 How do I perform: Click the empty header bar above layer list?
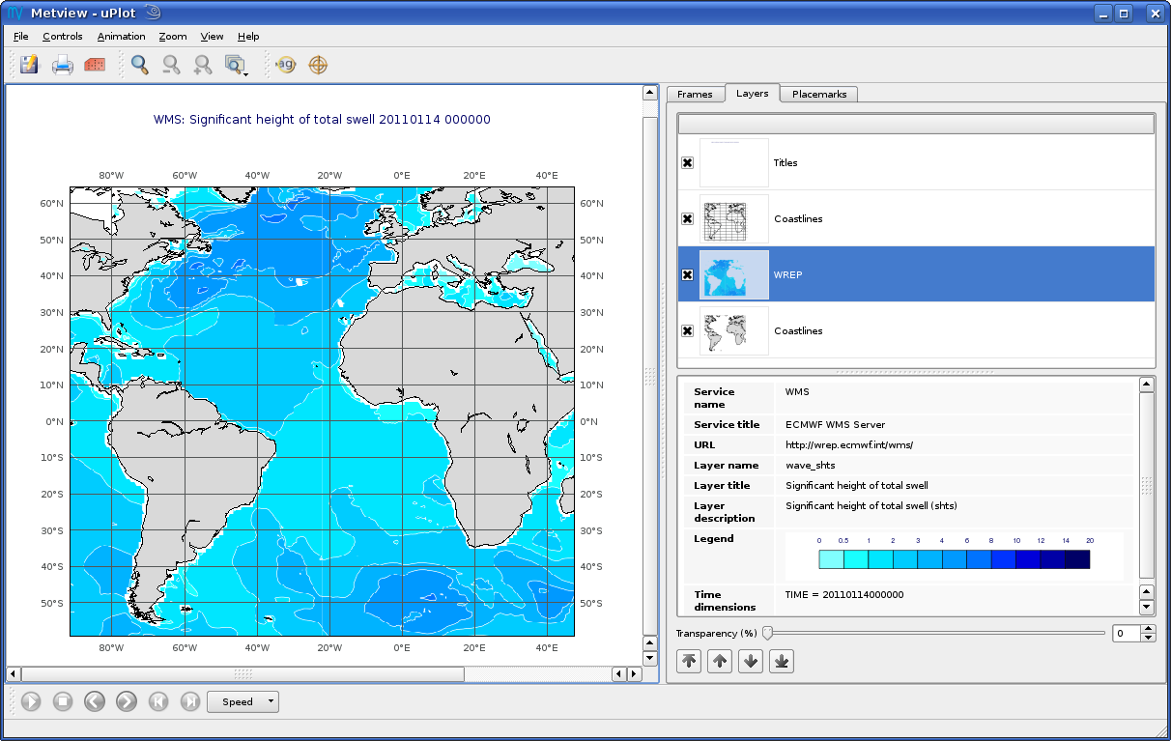[x=916, y=124]
